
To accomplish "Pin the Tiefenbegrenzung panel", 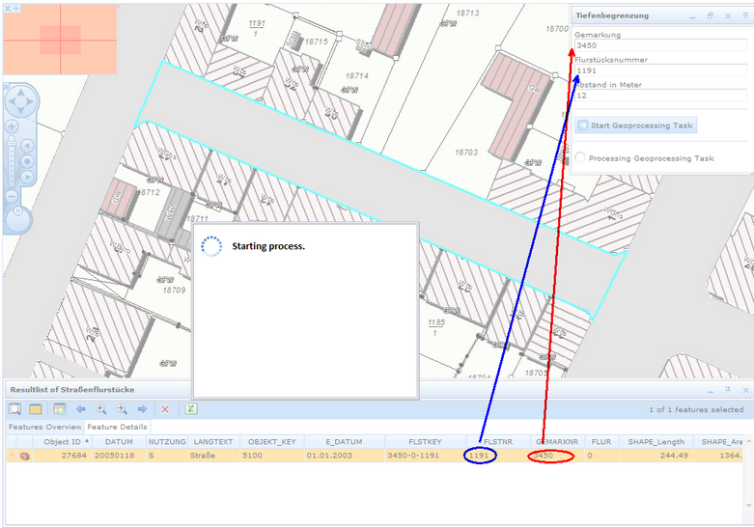I will coord(746,15).
